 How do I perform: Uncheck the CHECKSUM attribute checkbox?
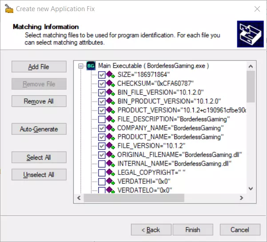pyautogui.click(x=102, y=84)
